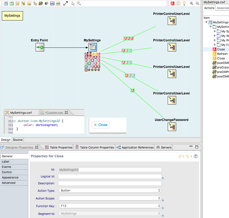
Task: Switch to the Design tab
Action: pos(6,140)
